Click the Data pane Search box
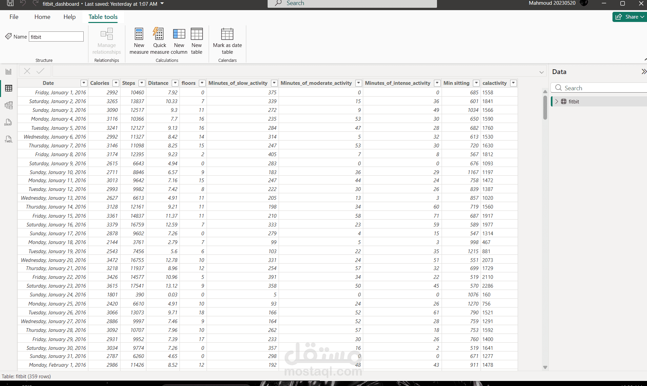 pyautogui.click(x=600, y=88)
